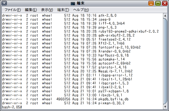Image resolution: width=169 pixels, height=111 pixels.
Task: Click the 10:01 timestamp of py27-xcbgen
Action: pos(92,91)
